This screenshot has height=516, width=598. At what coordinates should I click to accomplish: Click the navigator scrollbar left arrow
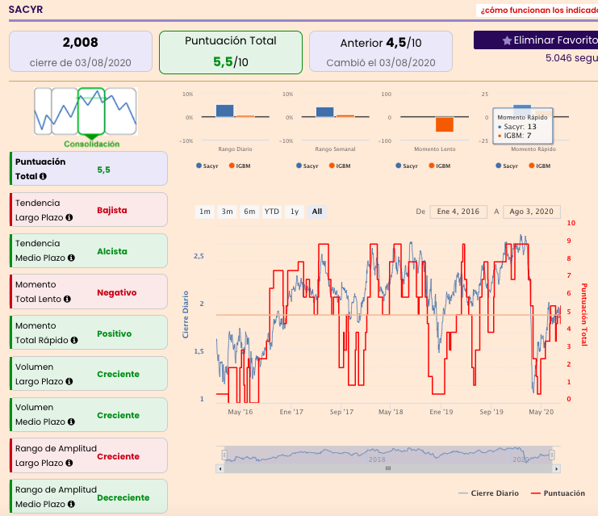(x=220, y=468)
